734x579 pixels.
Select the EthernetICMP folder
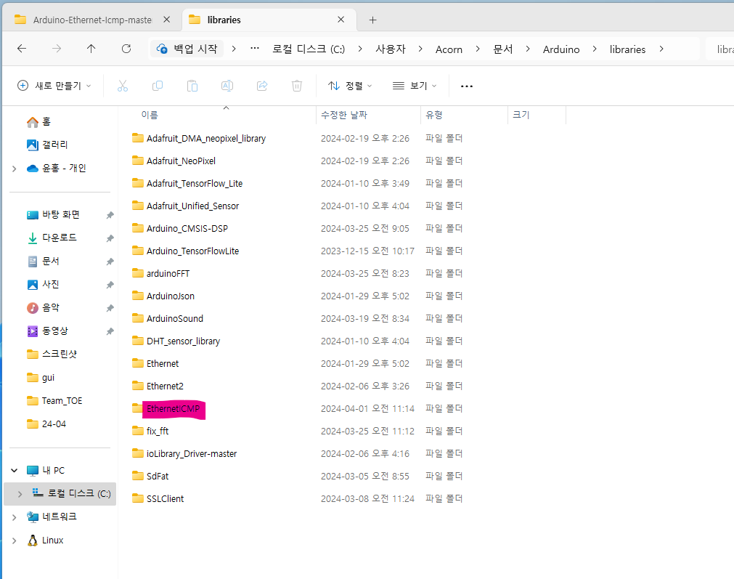coord(174,409)
